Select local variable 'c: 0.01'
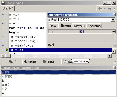 [58, 85]
